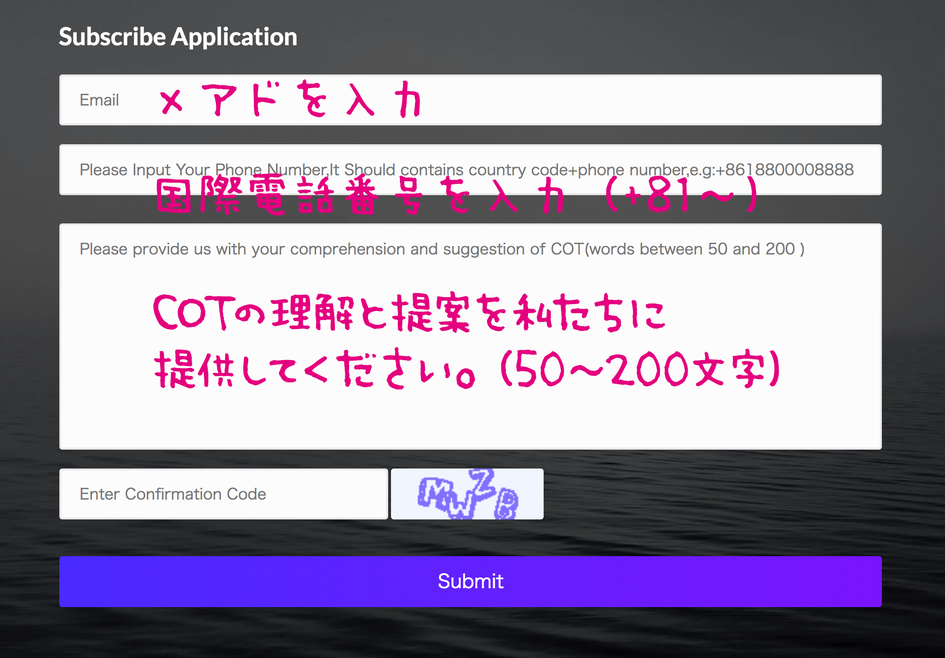Click the pink 国際電話番号を入力 annotation
This screenshot has width=945, height=658.
pos(360,197)
